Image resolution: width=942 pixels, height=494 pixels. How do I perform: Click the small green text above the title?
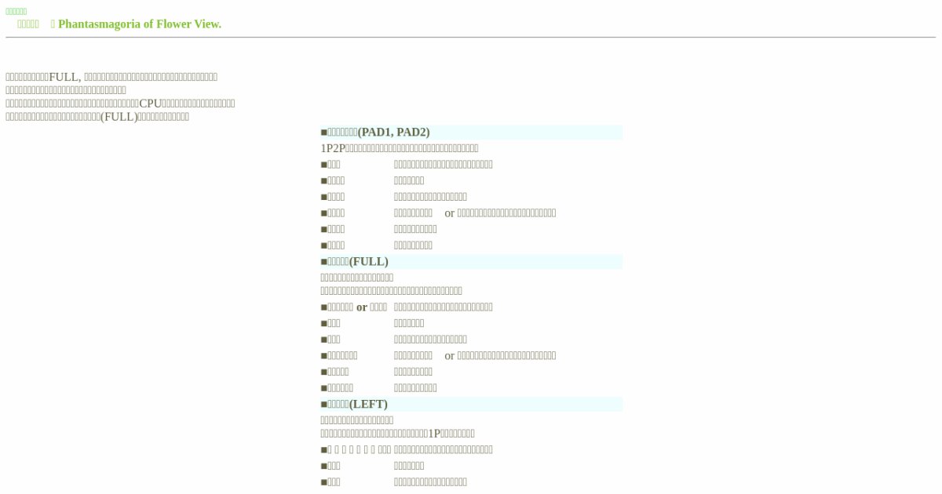tap(16, 12)
